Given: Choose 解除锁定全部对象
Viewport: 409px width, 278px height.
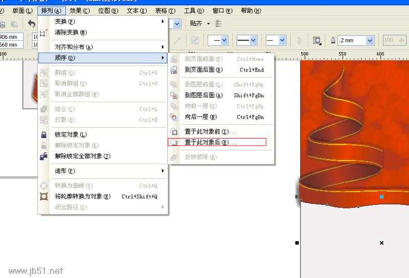Looking at the screenshot, I should tap(103, 156).
